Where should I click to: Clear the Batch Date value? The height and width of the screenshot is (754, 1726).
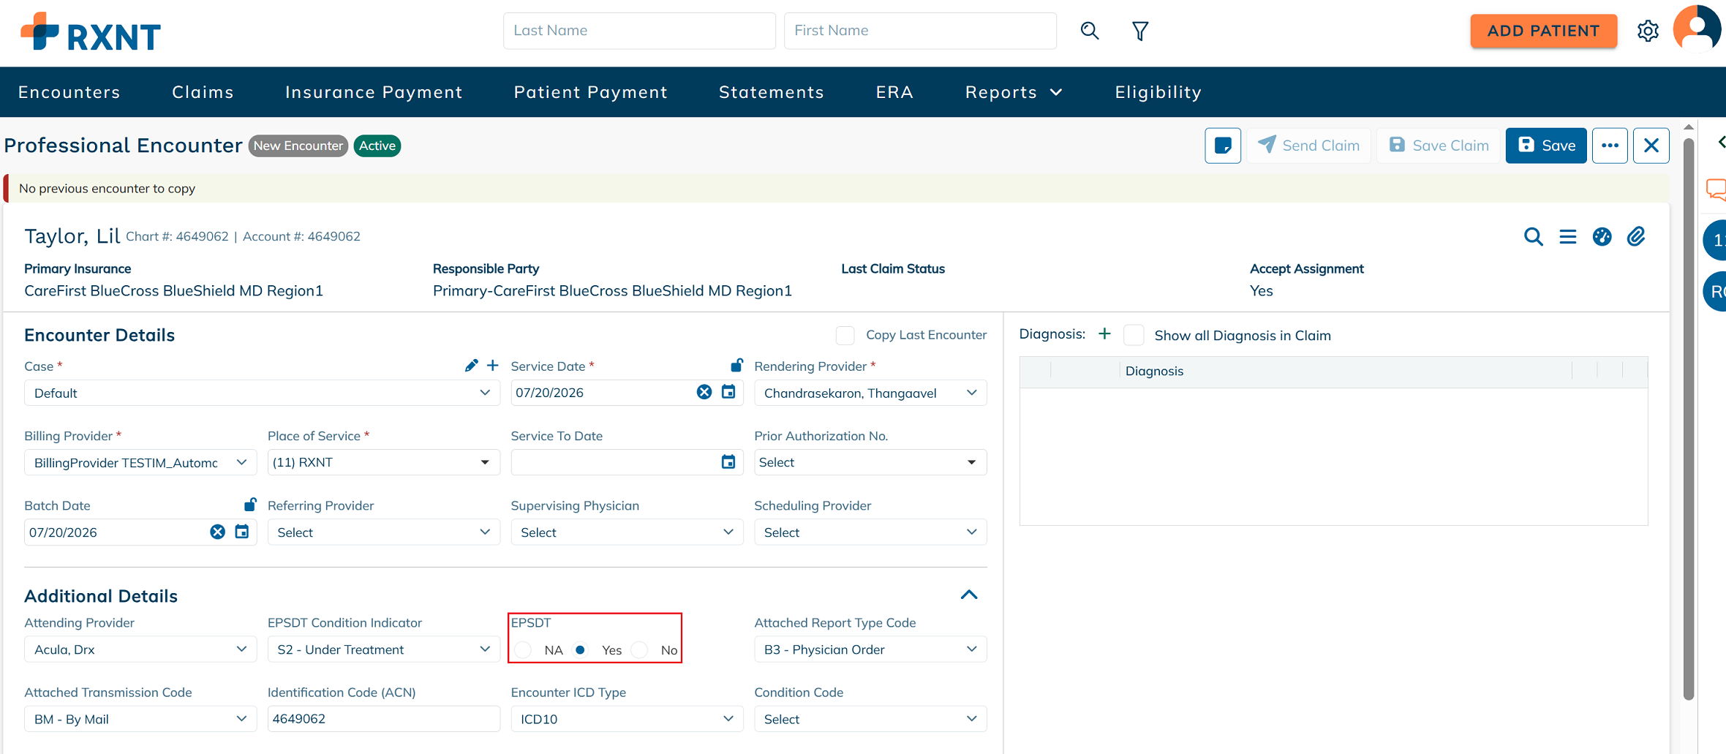tap(217, 532)
